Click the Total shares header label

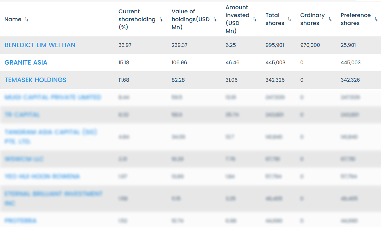coord(274,19)
